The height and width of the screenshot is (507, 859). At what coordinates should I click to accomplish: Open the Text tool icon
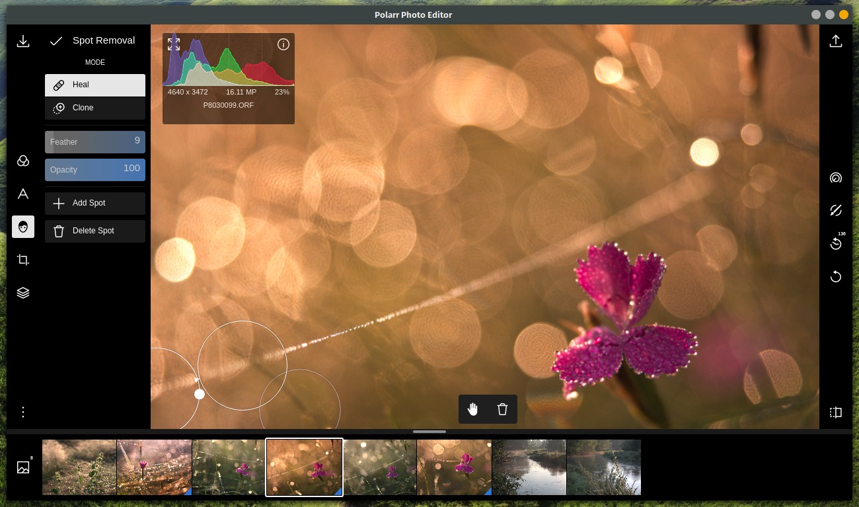point(23,194)
